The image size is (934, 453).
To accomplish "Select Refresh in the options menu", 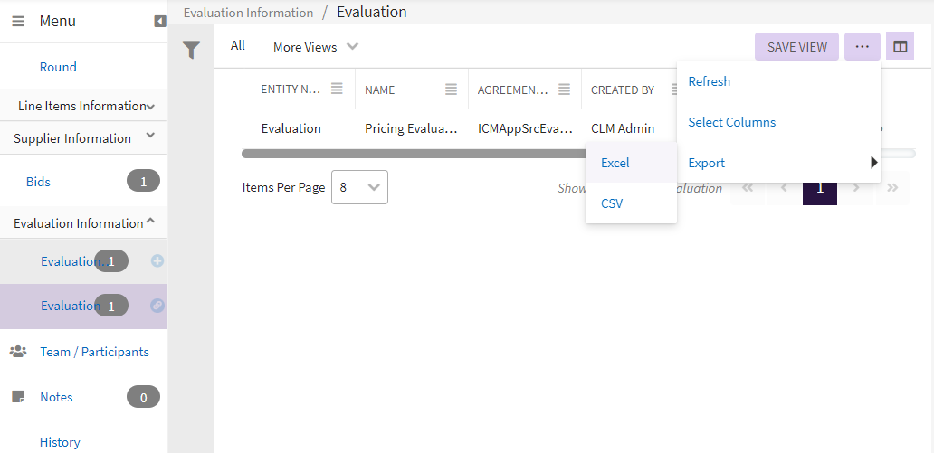I will point(709,81).
